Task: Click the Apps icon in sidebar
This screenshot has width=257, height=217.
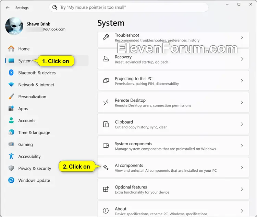Action: pyautogui.click(x=11, y=108)
